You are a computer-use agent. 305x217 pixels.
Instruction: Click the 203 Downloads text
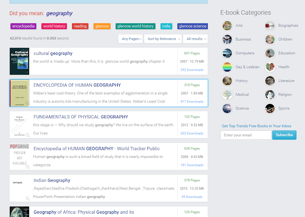pyautogui.click(x=192, y=134)
